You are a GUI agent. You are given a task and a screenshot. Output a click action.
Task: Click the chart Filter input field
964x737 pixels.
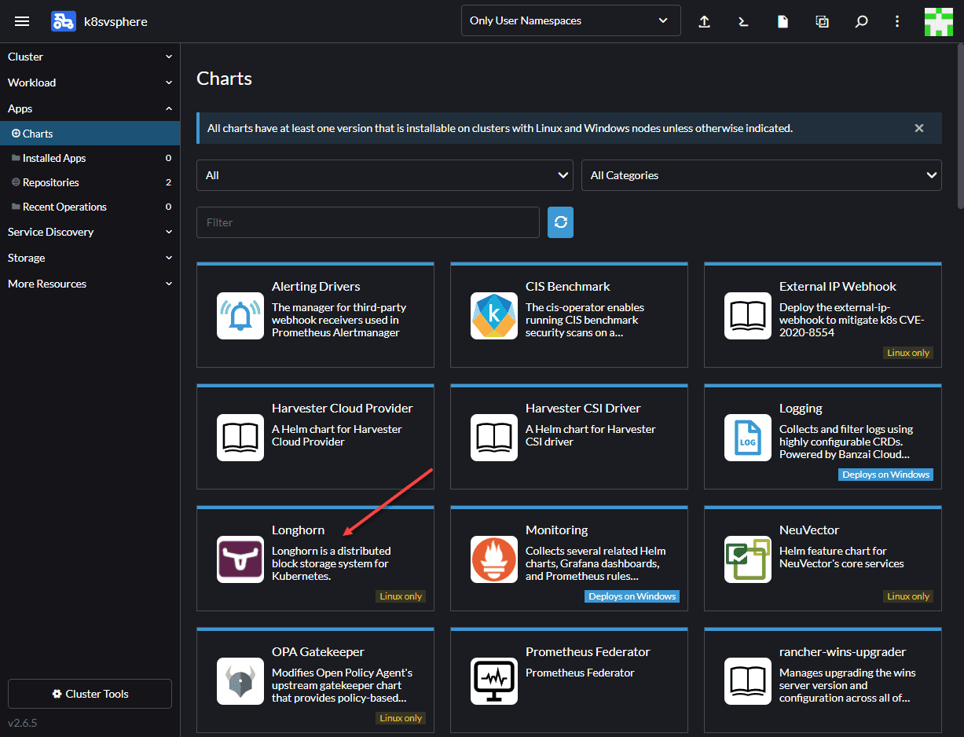368,222
